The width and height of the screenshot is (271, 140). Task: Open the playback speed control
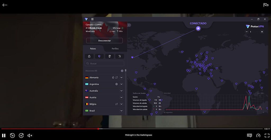tap(258, 135)
